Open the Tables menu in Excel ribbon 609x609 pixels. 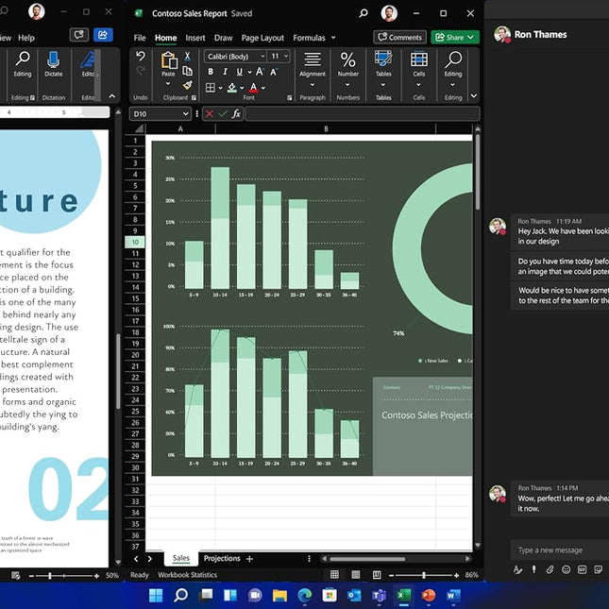click(x=383, y=70)
